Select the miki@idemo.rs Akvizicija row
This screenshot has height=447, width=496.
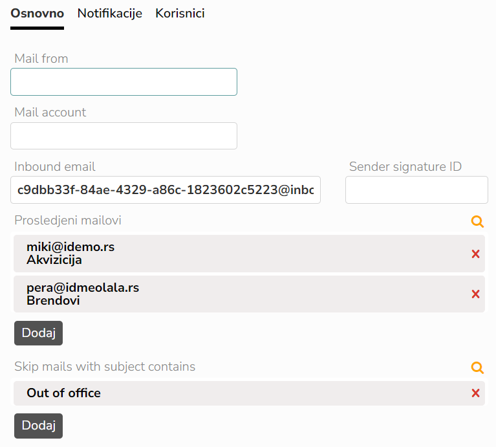249,254
